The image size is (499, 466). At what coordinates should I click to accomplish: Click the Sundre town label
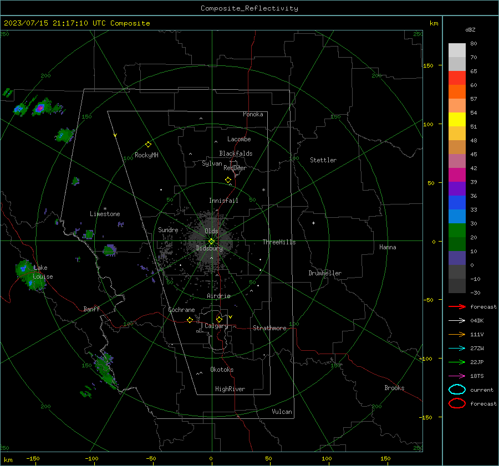(168, 229)
